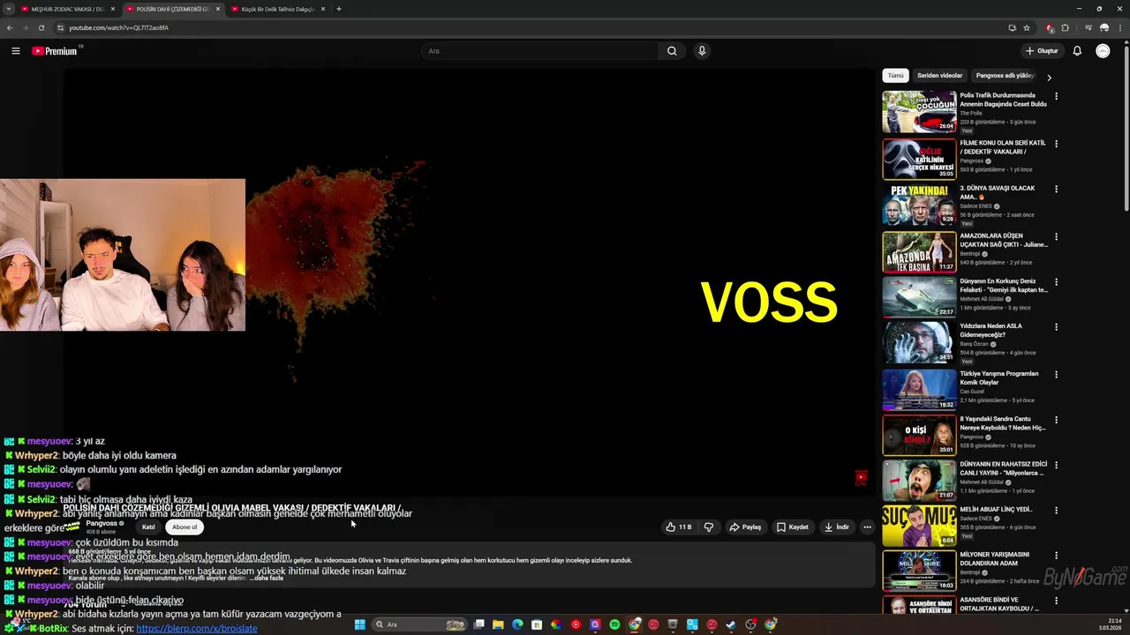1130x635 pixels.
Task: Start voice search with microphone icon
Action: click(702, 51)
